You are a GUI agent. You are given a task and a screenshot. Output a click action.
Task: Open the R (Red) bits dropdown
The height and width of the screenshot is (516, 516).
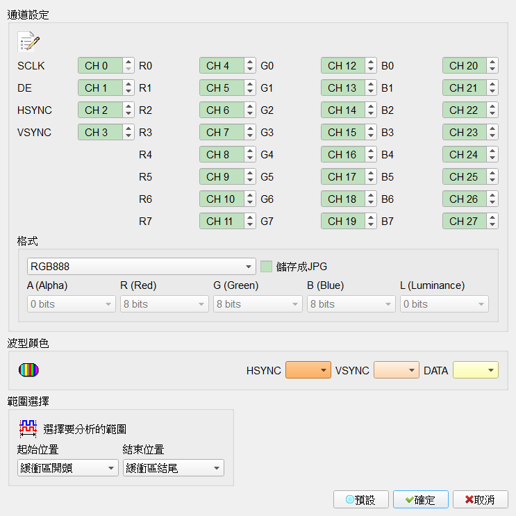tap(164, 303)
